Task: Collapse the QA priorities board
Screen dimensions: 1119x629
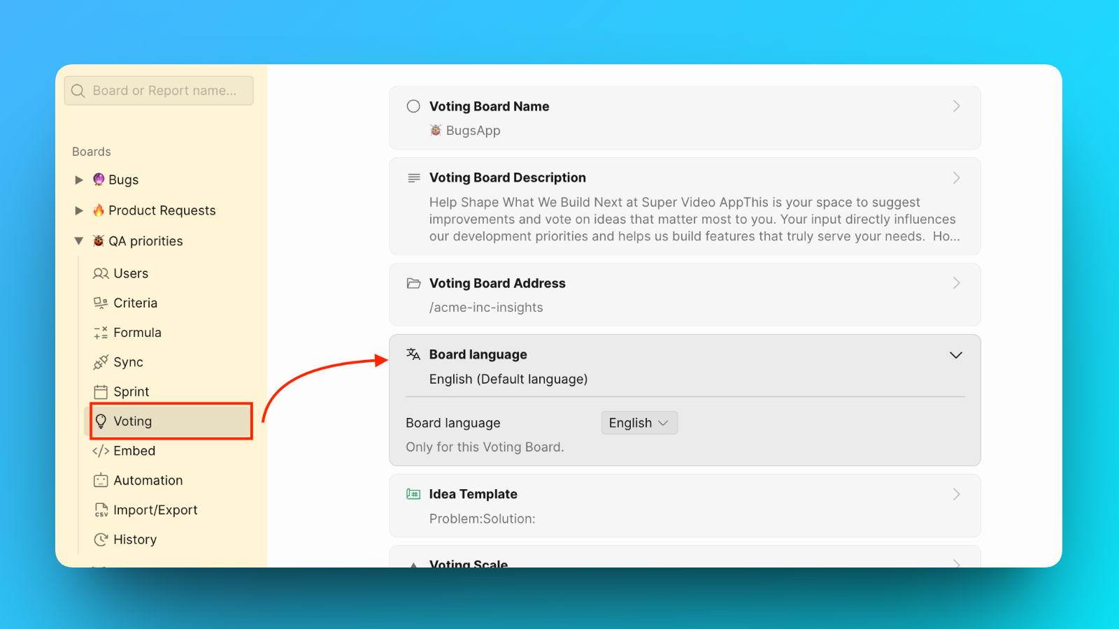Action: [x=79, y=241]
